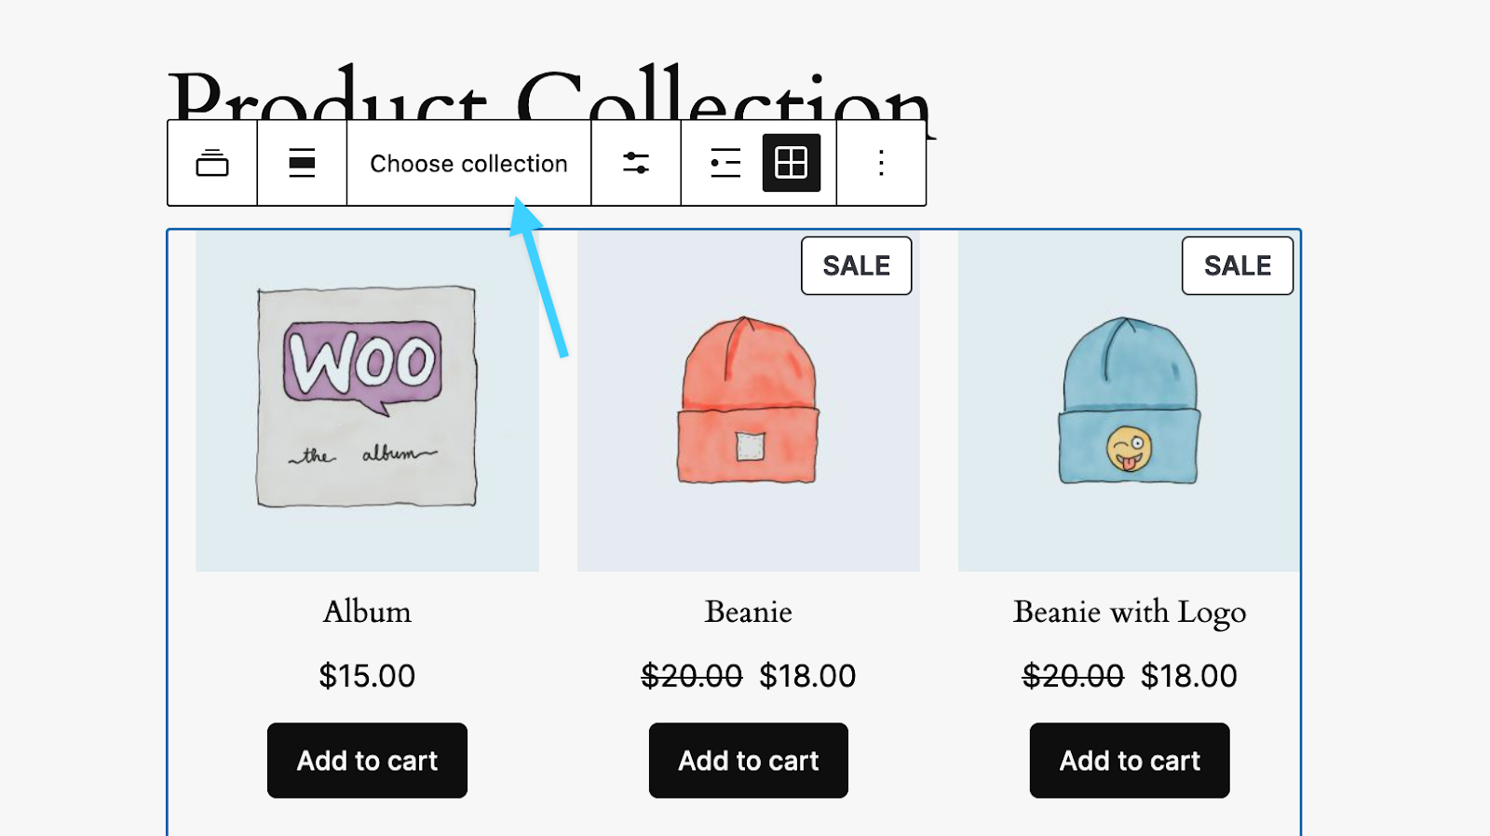
Task: Click the Beanie's discounted $18.00 price
Action: pyautogui.click(x=806, y=676)
